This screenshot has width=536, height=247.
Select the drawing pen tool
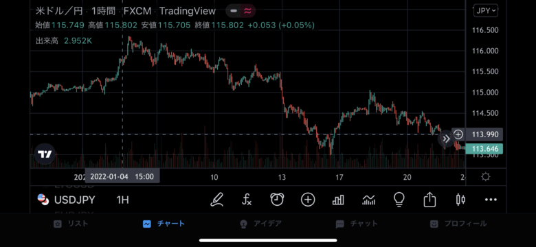(x=216, y=200)
